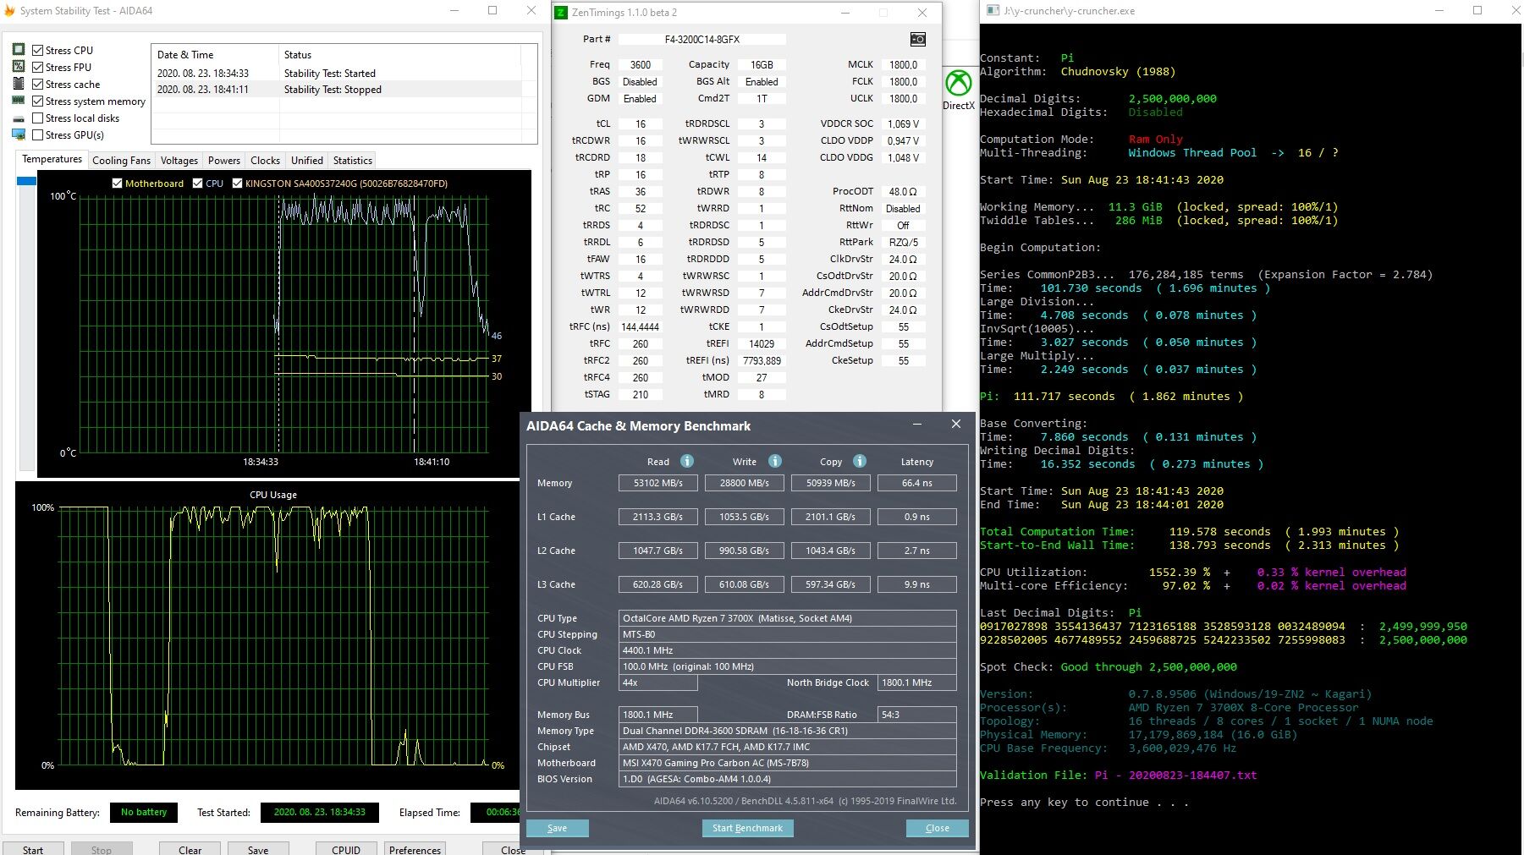This screenshot has width=1524, height=855.
Task: Switch to the Cooling Fans tab
Action: point(121,161)
